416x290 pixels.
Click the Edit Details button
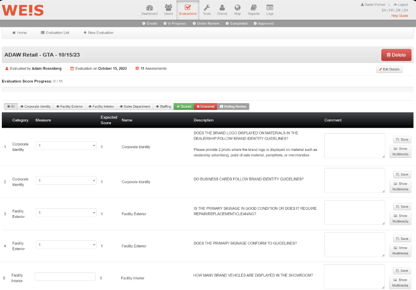tap(389, 69)
